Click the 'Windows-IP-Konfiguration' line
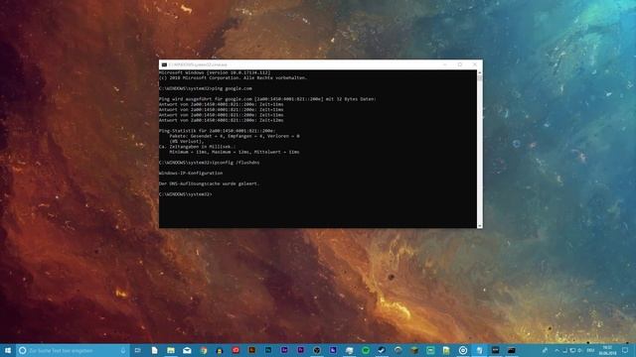The image size is (636, 357). (x=191, y=173)
